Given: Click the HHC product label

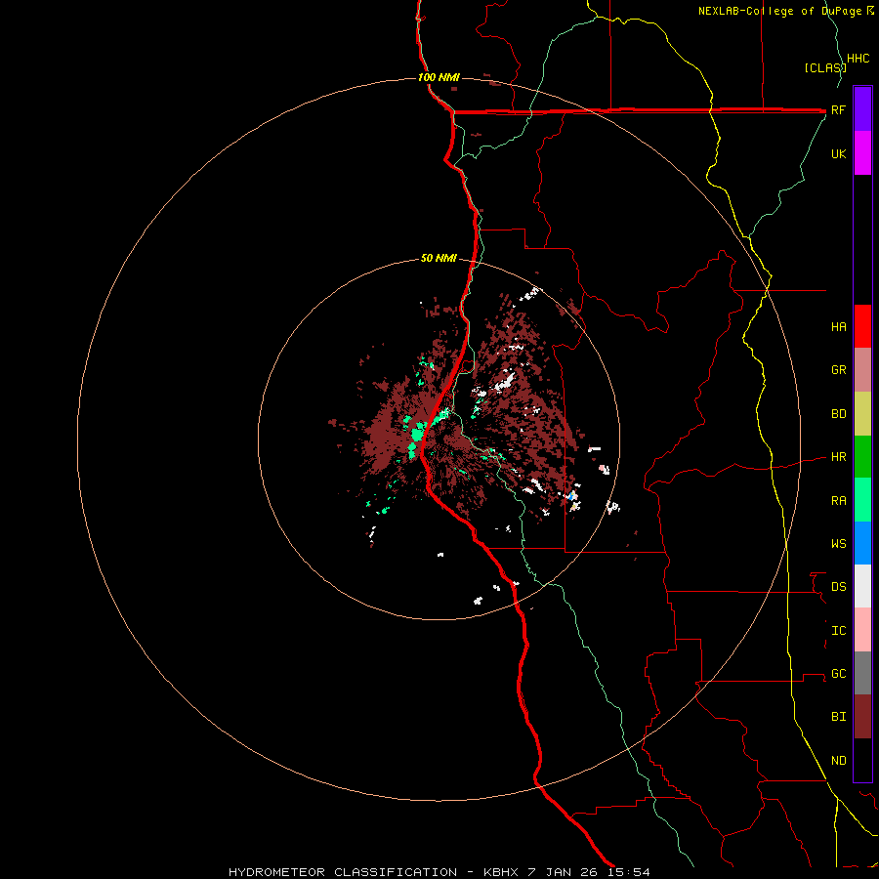Looking at the screenshot, I should click(858, 59).
